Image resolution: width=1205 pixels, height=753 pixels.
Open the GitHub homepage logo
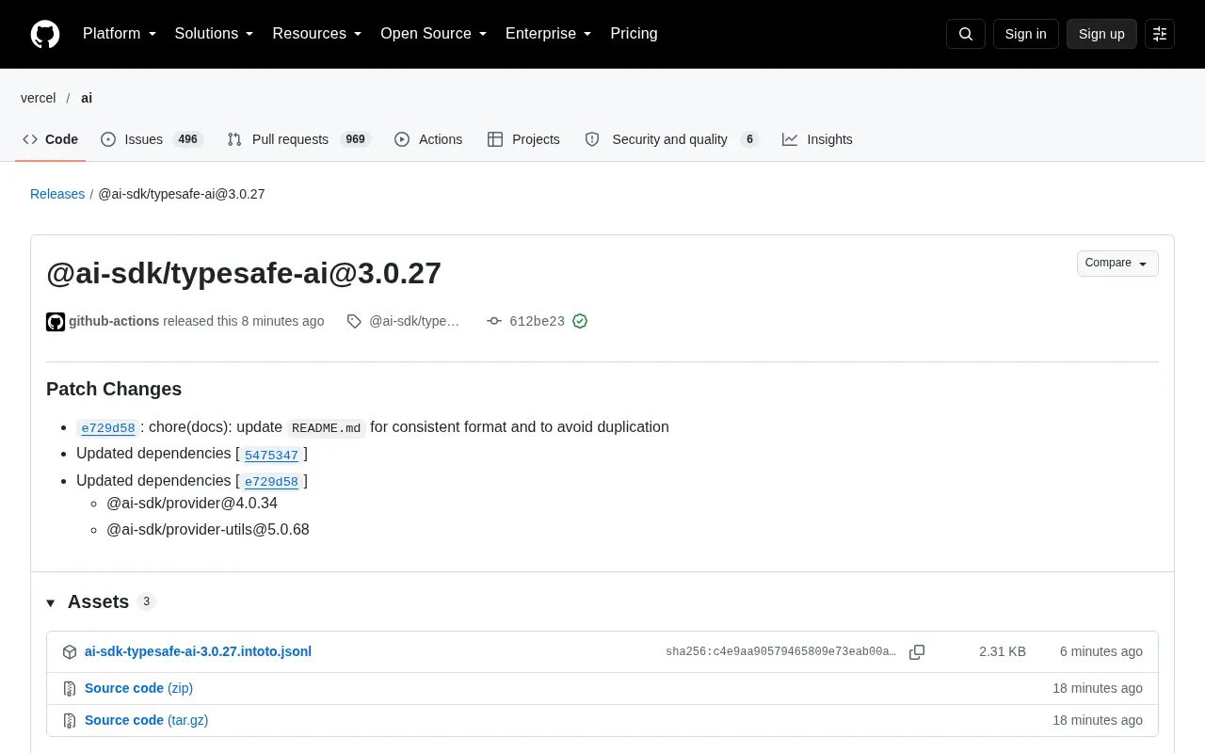[x=45, y=34]
